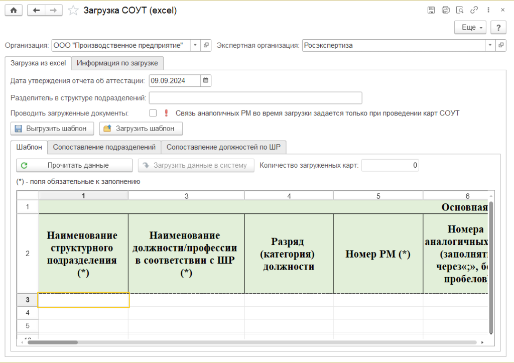This screenshot has width=514, height=363.
Task: Click the Home icon button
Action: [14, 10]
